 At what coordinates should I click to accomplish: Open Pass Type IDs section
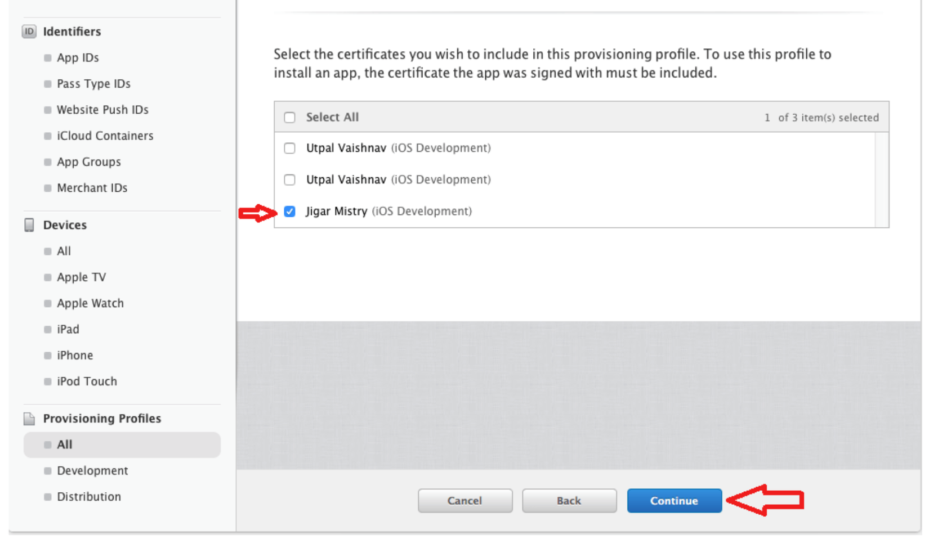coord(93,84)
